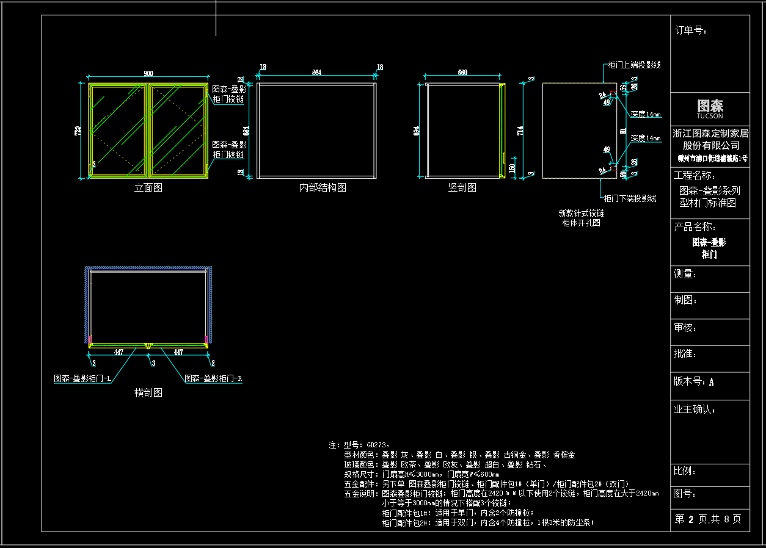The height and width of the screenshot is (548, 766).
Task: Click the 900 width dimension on the elevation
Action: 148,74
